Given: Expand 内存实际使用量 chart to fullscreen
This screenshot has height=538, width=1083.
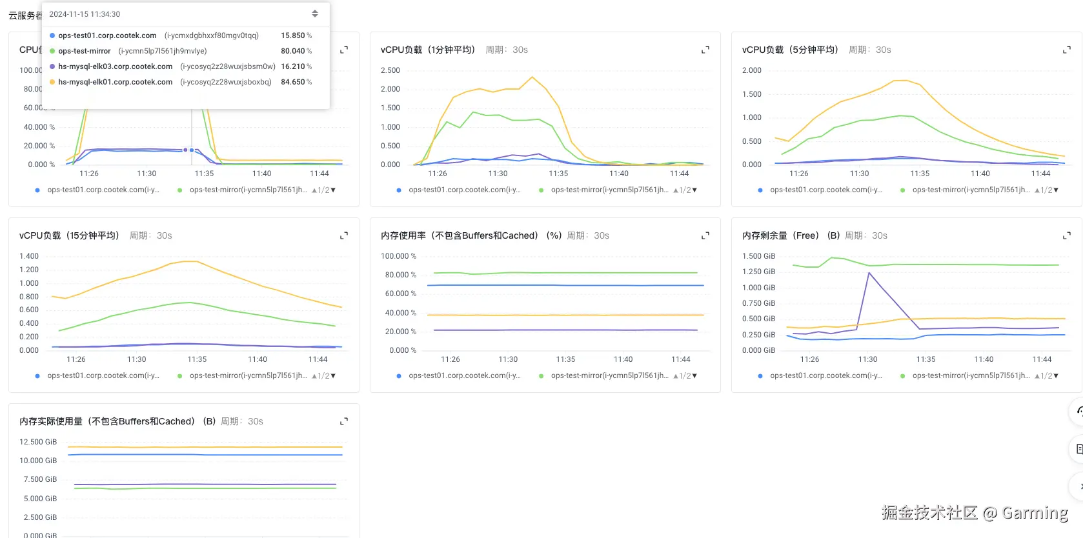Looking at the screenshot, I should [344, 421].
